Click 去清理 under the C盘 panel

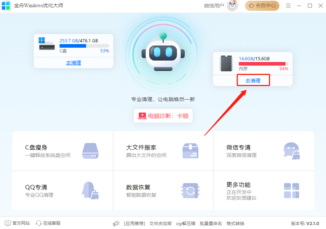click(73, 63)
